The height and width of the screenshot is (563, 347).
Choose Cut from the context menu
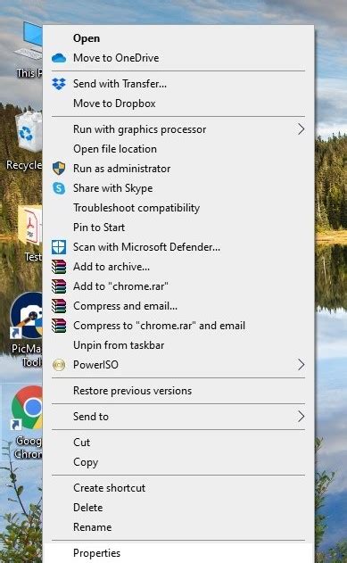pyautogui.click(x=178, y=443)
